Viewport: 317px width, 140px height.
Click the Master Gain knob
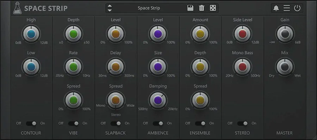(285, 34)
